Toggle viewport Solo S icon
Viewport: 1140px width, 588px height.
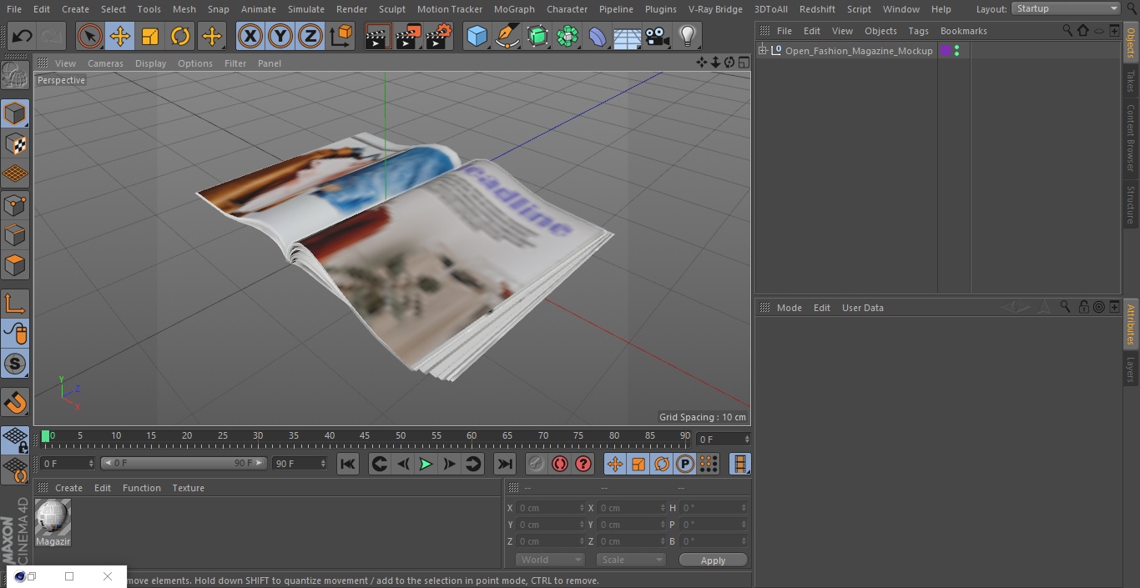click(15, 364)
